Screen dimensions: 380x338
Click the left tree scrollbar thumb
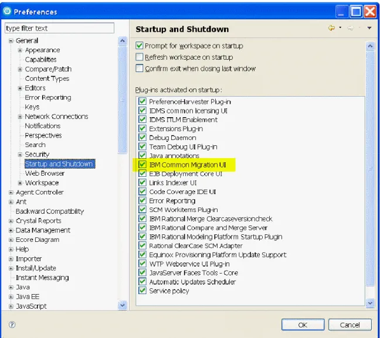click(x=123, y=100)
